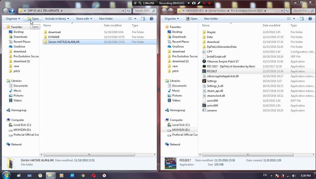Image resolution: width=316 pixels, height=179 pixels.
Task: Click horizontal scrollbar in left file list
Action: pos(89,155)
